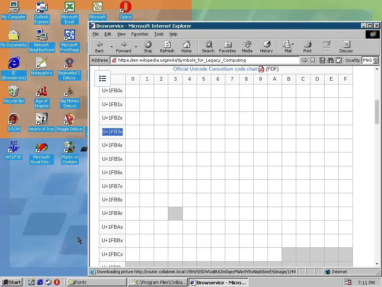Viewport: 382px width, 287px height.
Task: Click the Mail toolbar button
Action: (x=288, y=47)
